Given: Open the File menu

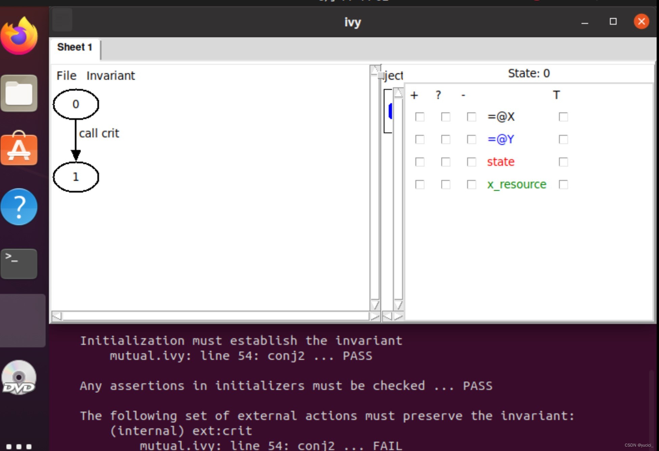Looking at the screenshot, I should (66, 76).
